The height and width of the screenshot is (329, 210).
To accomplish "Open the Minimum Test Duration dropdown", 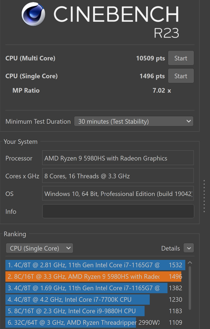I will tap(134, 121).
